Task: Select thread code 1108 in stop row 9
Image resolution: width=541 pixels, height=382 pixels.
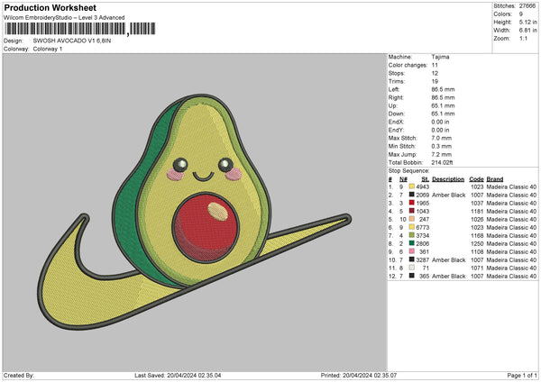Action: pyautogui.click(x=477, y=251)
